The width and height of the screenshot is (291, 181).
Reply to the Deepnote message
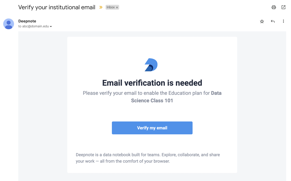click(x=273, y=21)
